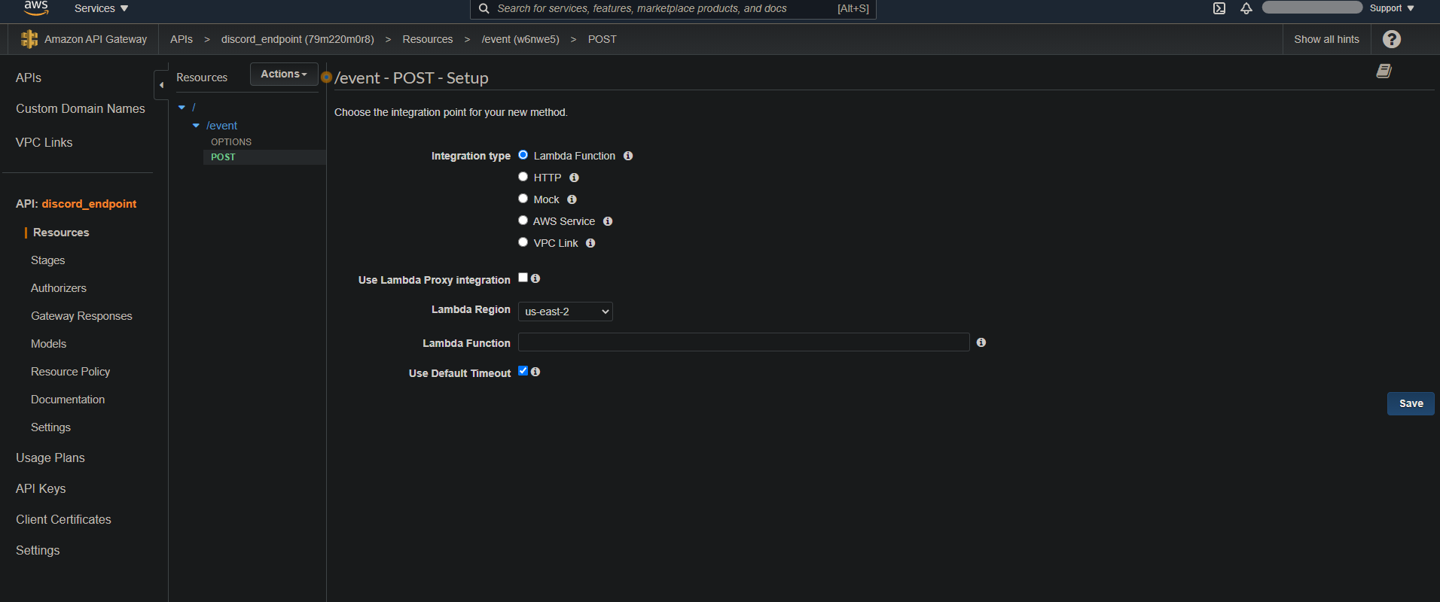Collapse the /event resource node
Screen dimensions: 1440x602
tap(196, 126)
